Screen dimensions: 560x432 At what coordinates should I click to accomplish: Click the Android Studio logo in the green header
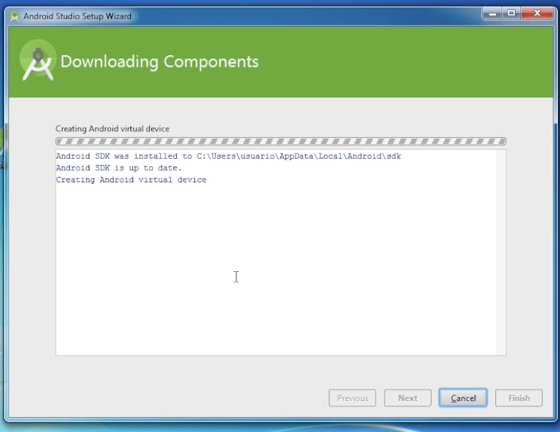(38, 61)
